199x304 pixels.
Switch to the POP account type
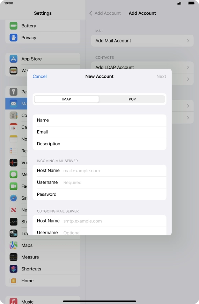pyautogui.click(x=132, y=99)
